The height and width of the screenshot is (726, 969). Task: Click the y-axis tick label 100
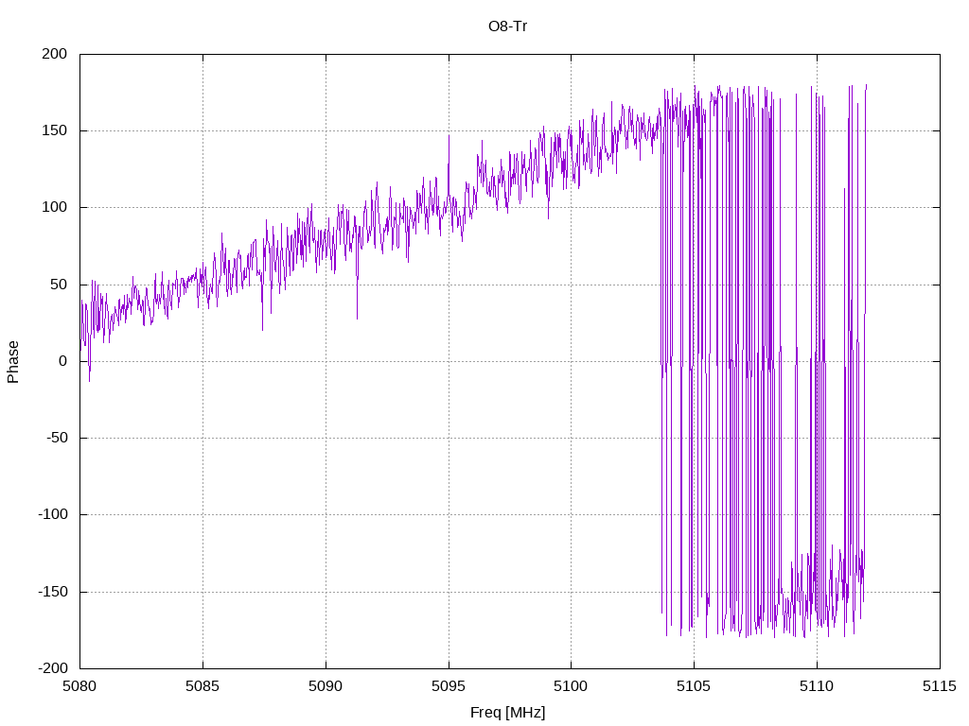[54, 207]
